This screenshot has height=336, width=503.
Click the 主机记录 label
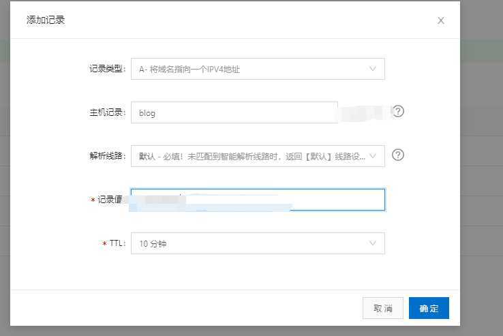pyautogui.click(x=108, y=112)
